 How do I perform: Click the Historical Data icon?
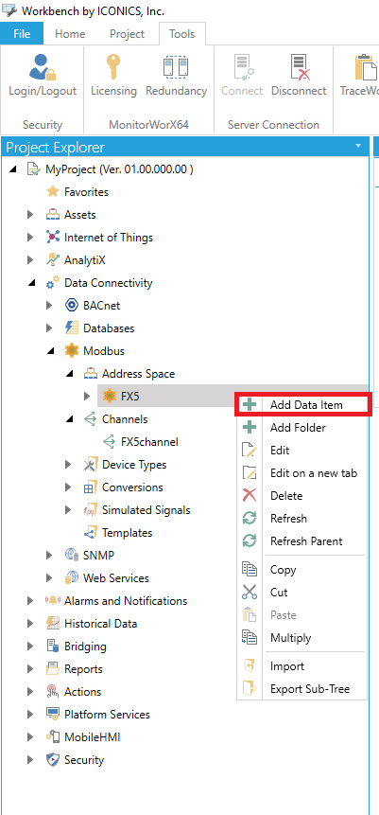[52, 623]
